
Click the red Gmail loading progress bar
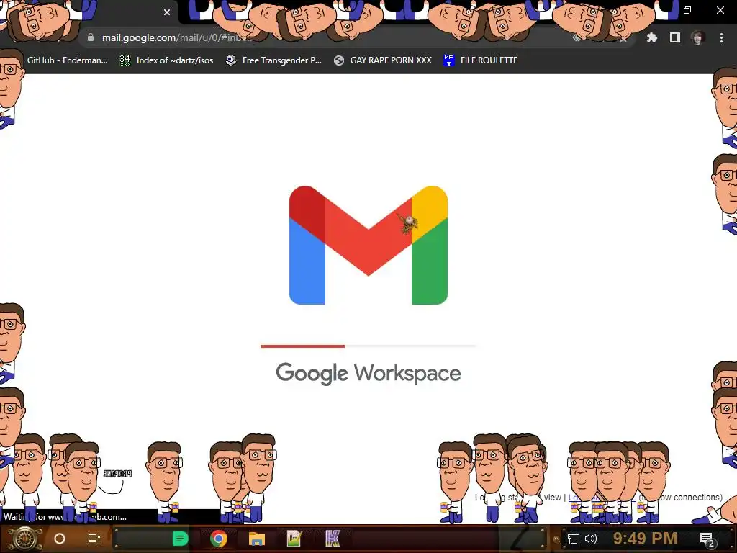coord(303,346)
